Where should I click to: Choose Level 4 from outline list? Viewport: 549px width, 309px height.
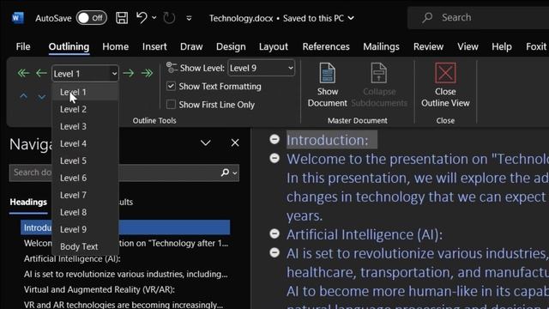coord(85,143)
